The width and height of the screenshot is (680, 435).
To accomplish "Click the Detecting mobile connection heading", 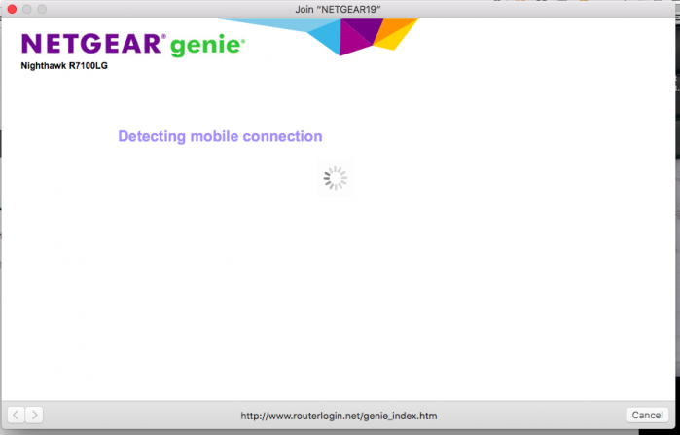I will tap(220, 136).
